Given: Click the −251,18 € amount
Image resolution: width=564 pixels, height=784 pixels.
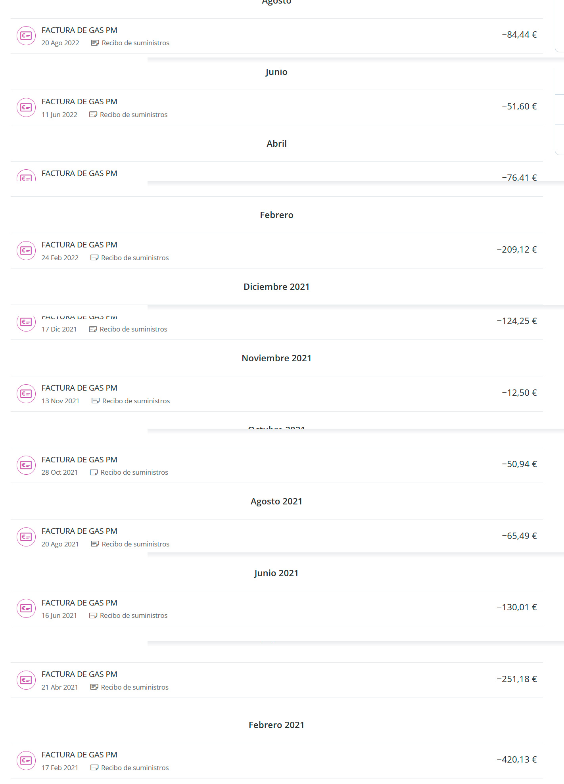Looking at the screenshot, I should (517, 679).
